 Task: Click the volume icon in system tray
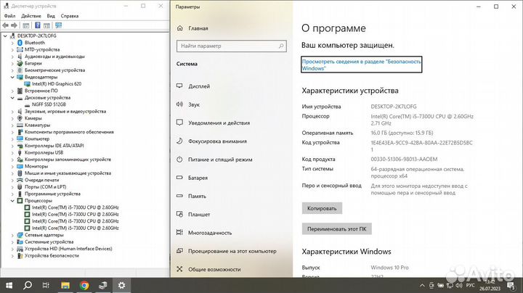(x=459, y=285)
